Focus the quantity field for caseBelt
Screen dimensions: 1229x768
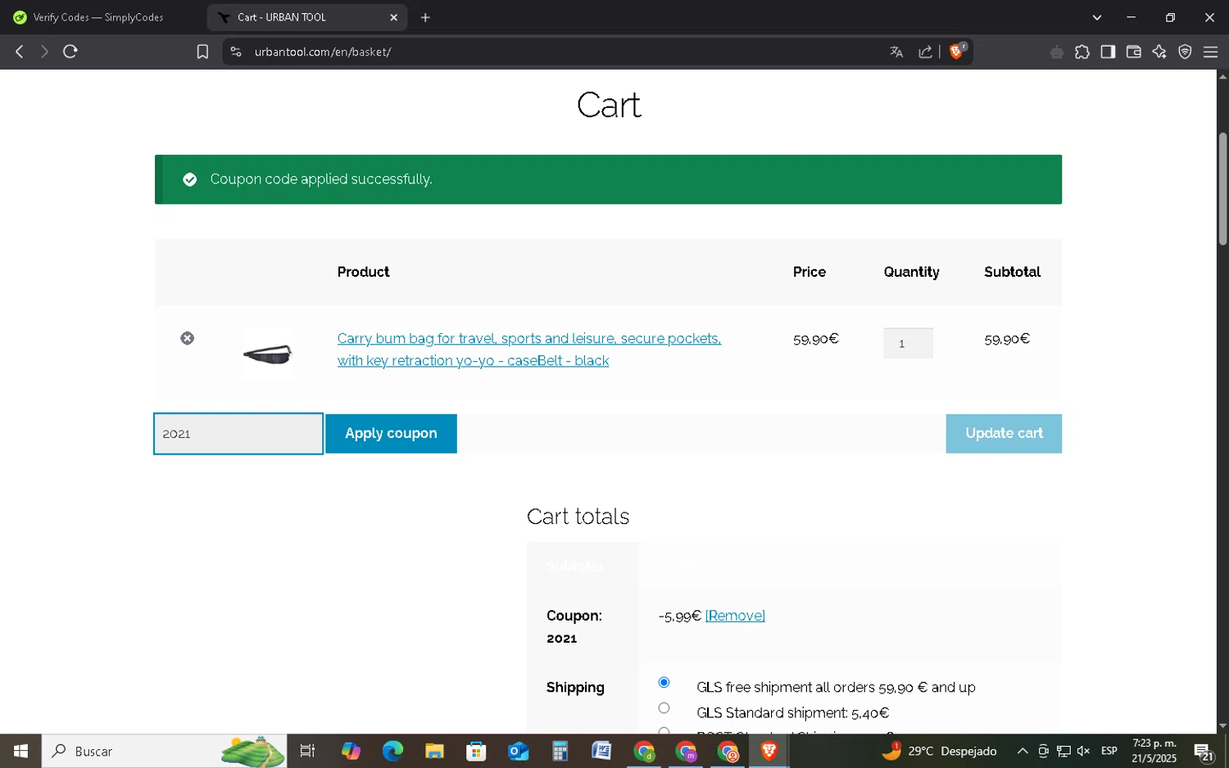pos(908,343)
